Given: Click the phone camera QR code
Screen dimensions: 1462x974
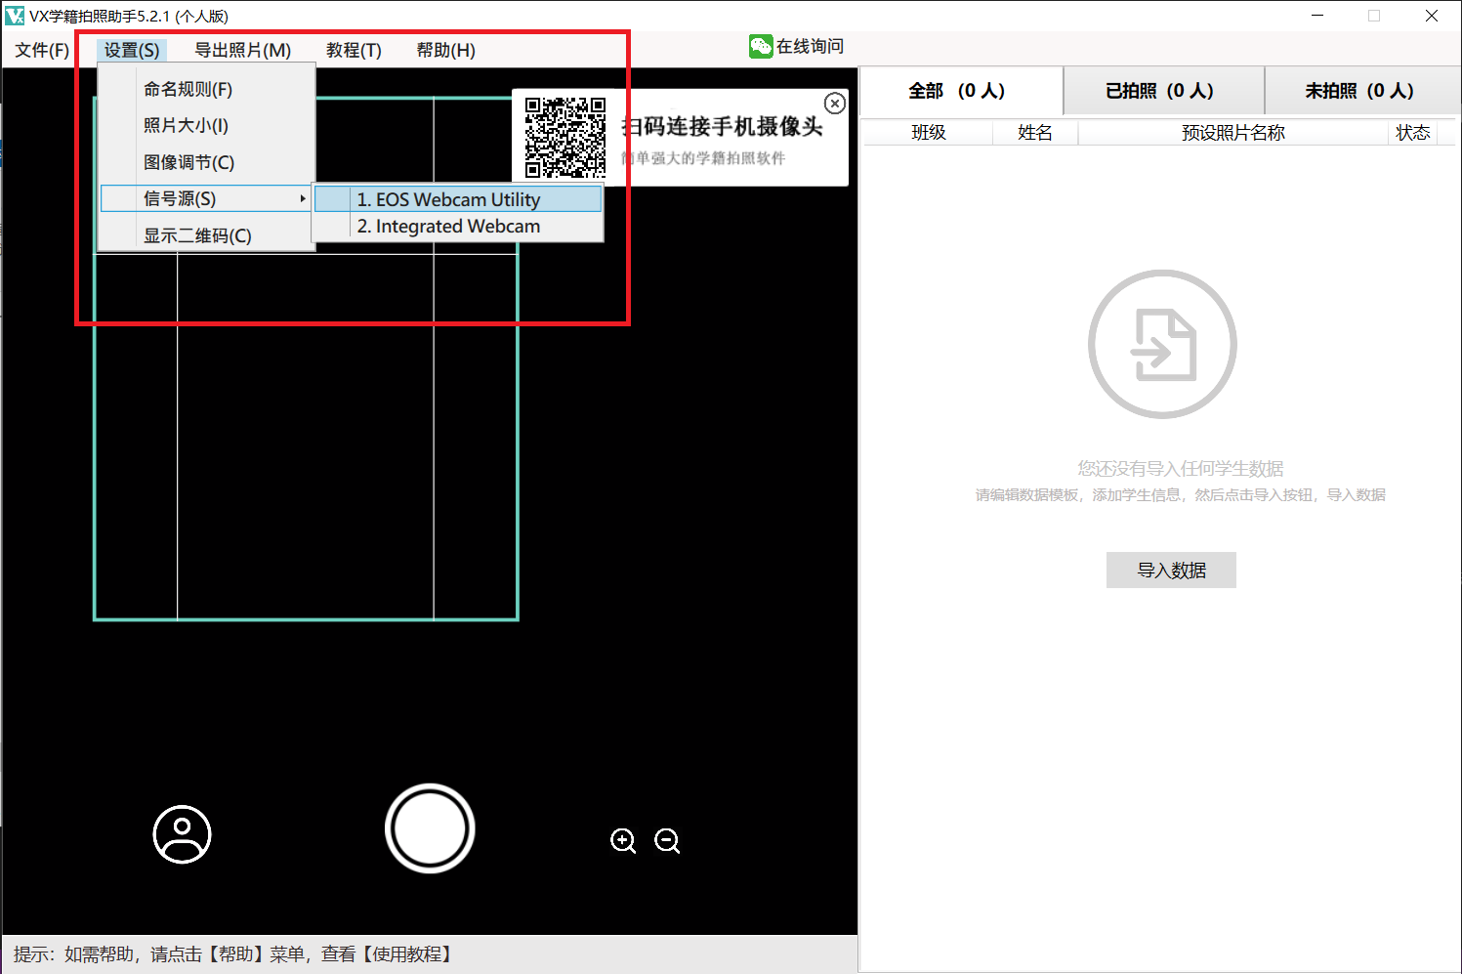Looking at the screenshot, I should (565, 138).
